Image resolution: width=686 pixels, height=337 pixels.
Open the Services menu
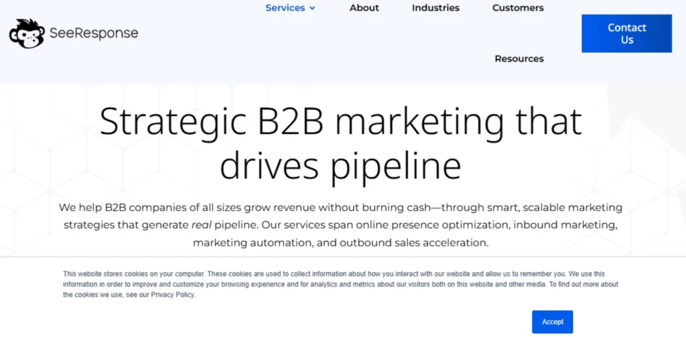pyautogui.click(x=285, y=8)
